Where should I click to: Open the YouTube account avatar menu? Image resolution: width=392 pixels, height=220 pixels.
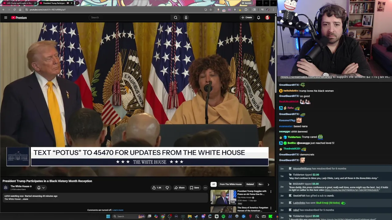(x=267, y=17)
